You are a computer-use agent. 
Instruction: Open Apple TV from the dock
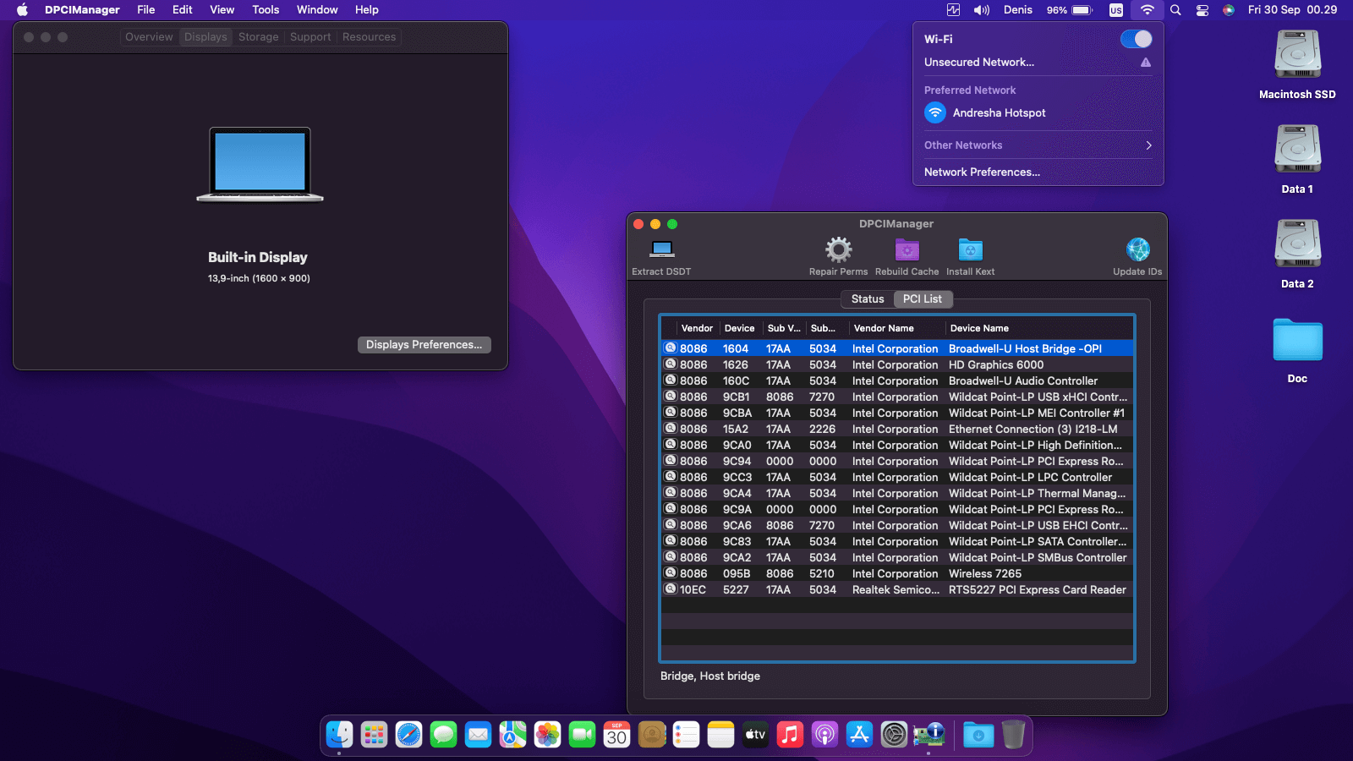(x=755, y=735)
